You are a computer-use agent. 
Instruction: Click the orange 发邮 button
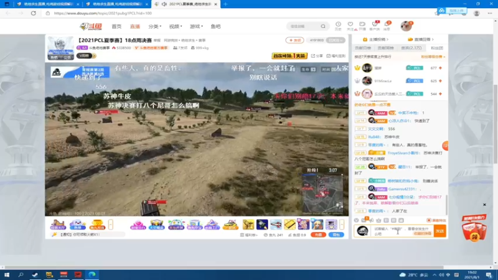[294, 40]
